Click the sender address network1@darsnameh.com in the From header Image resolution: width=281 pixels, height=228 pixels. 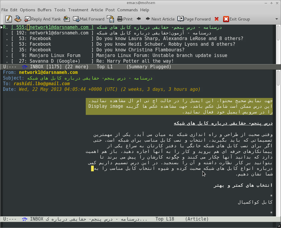[48, 72]
